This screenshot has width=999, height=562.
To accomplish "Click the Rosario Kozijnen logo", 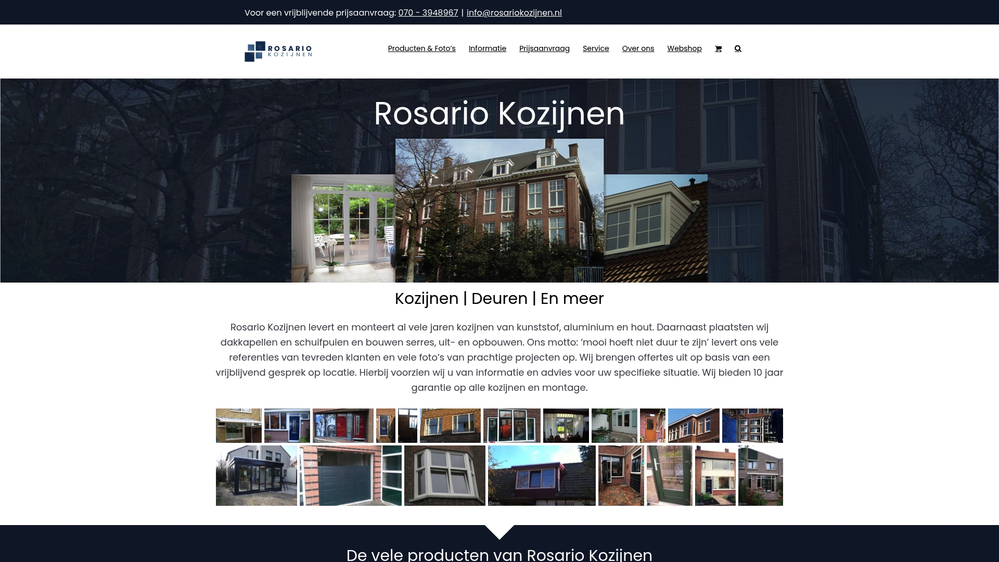I will [x=278, y=51].
